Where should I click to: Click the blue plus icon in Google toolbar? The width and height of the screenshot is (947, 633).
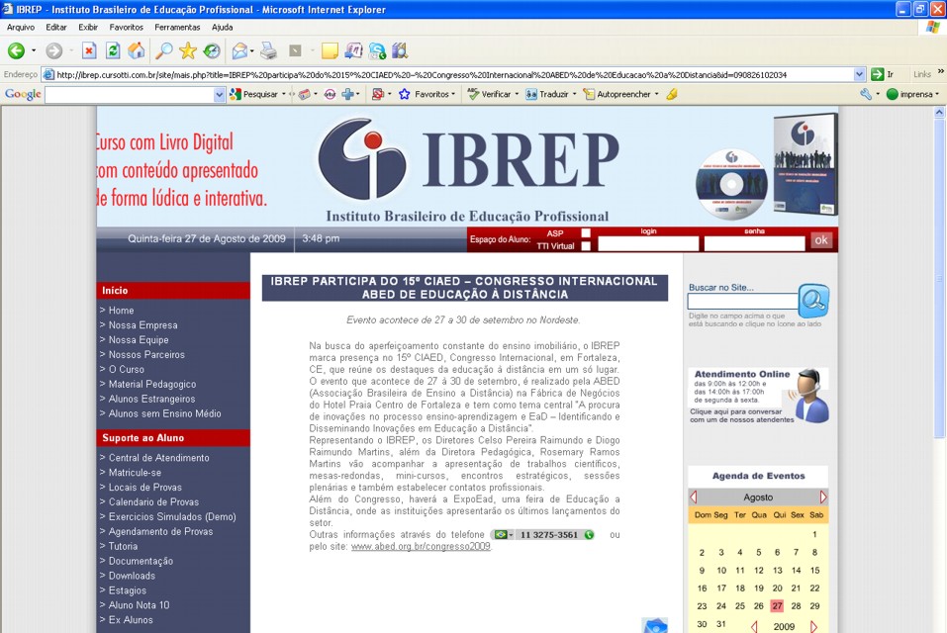[x=348, y=94]
